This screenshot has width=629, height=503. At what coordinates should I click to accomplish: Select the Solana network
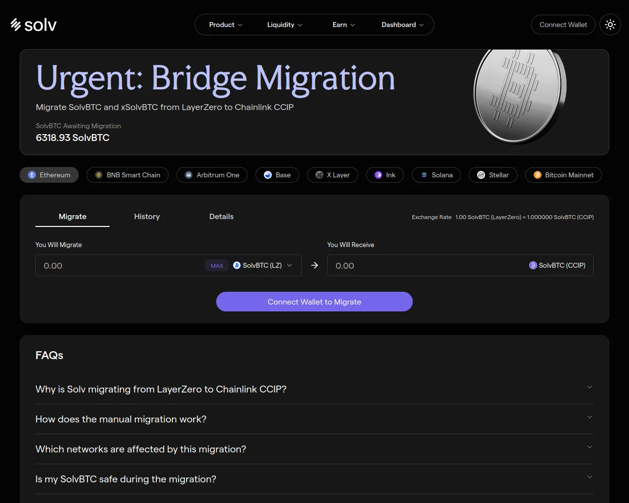click(x=436, y=175)
